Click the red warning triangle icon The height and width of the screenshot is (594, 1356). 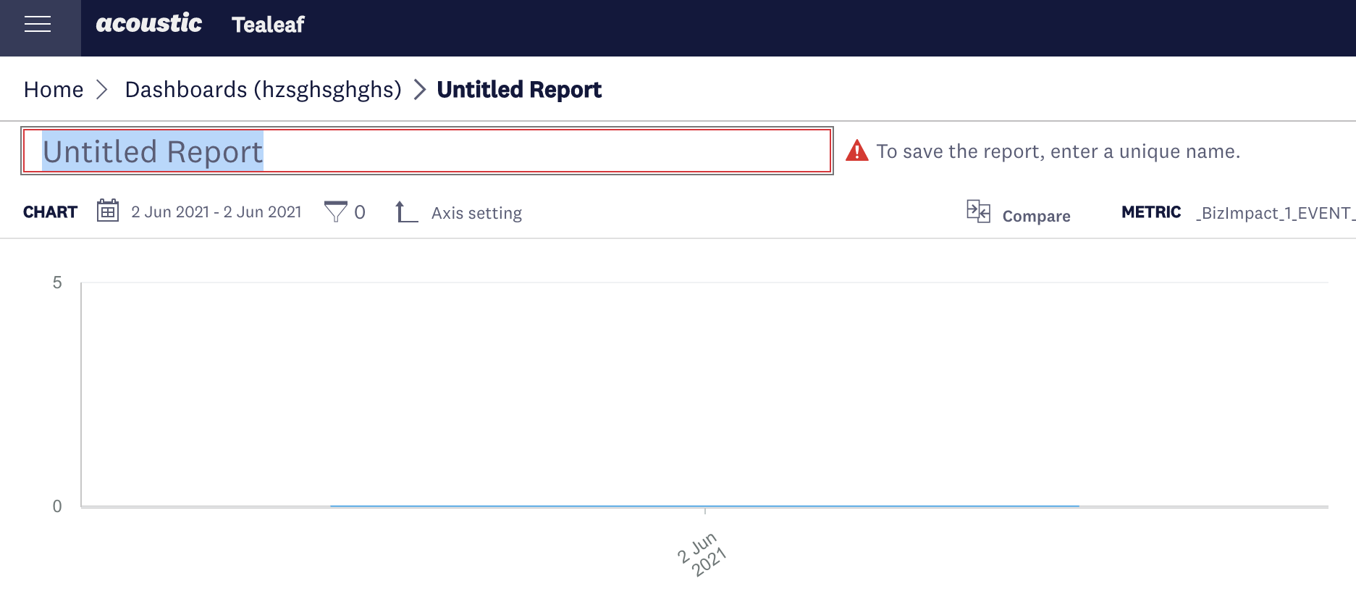coord(857,151)
